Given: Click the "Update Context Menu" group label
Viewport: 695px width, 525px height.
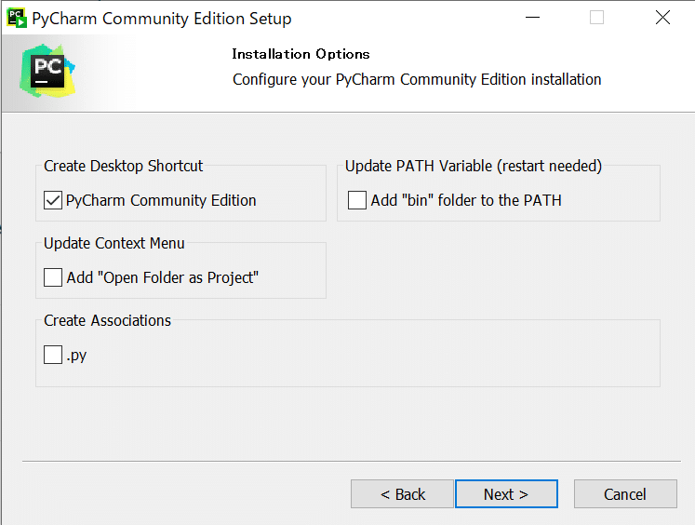Looking at the screenshot, I should tap(114, 243).
